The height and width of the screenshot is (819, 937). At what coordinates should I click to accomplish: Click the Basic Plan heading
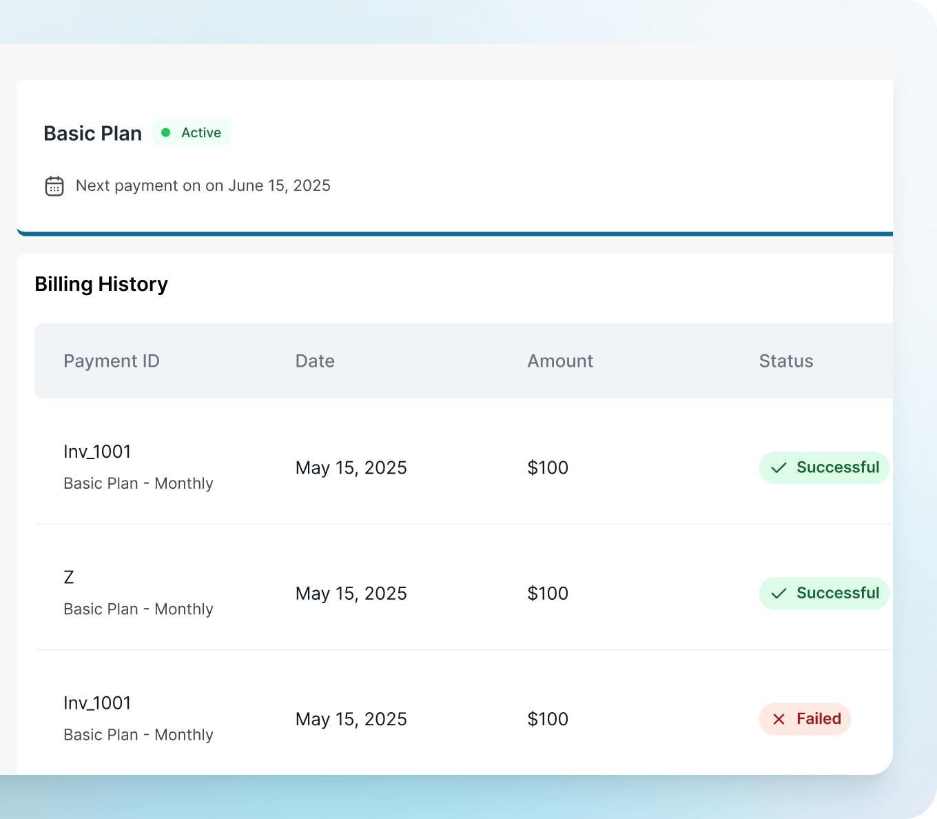click(x=93, y=134)
